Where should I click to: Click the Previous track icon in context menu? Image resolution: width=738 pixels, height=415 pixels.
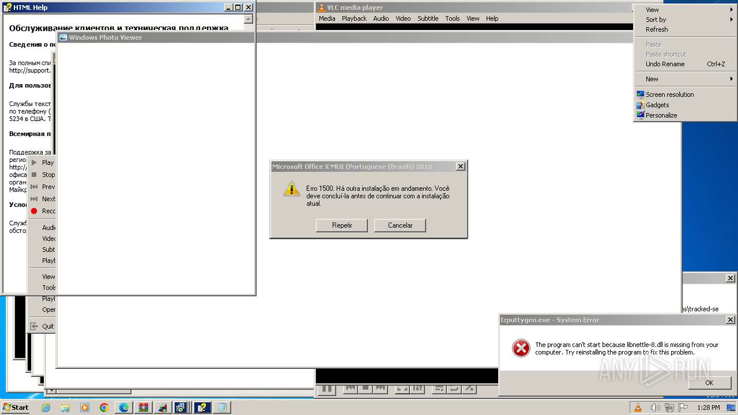pos(34,187)
